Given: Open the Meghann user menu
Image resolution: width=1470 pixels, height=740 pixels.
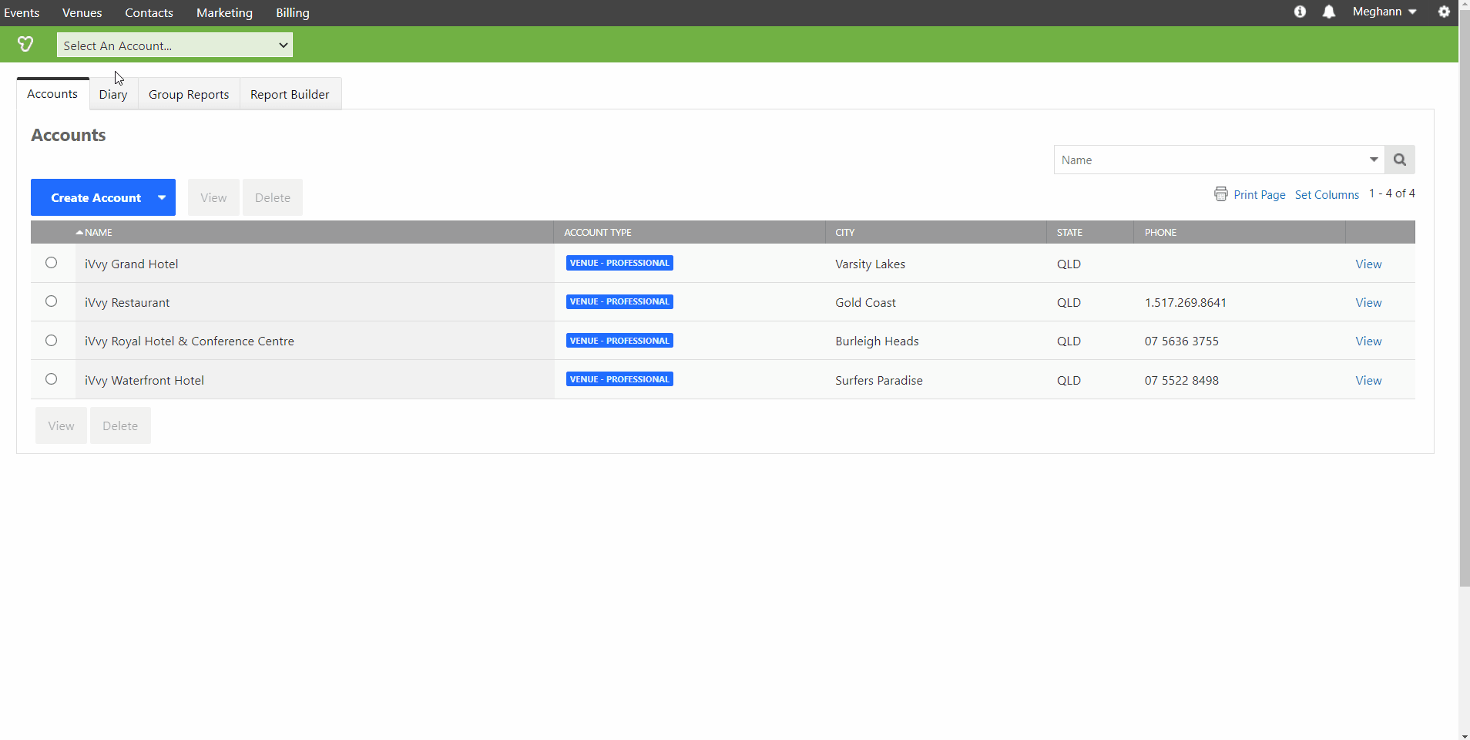Looking at the screenshot, I should tap(1384, 12).
